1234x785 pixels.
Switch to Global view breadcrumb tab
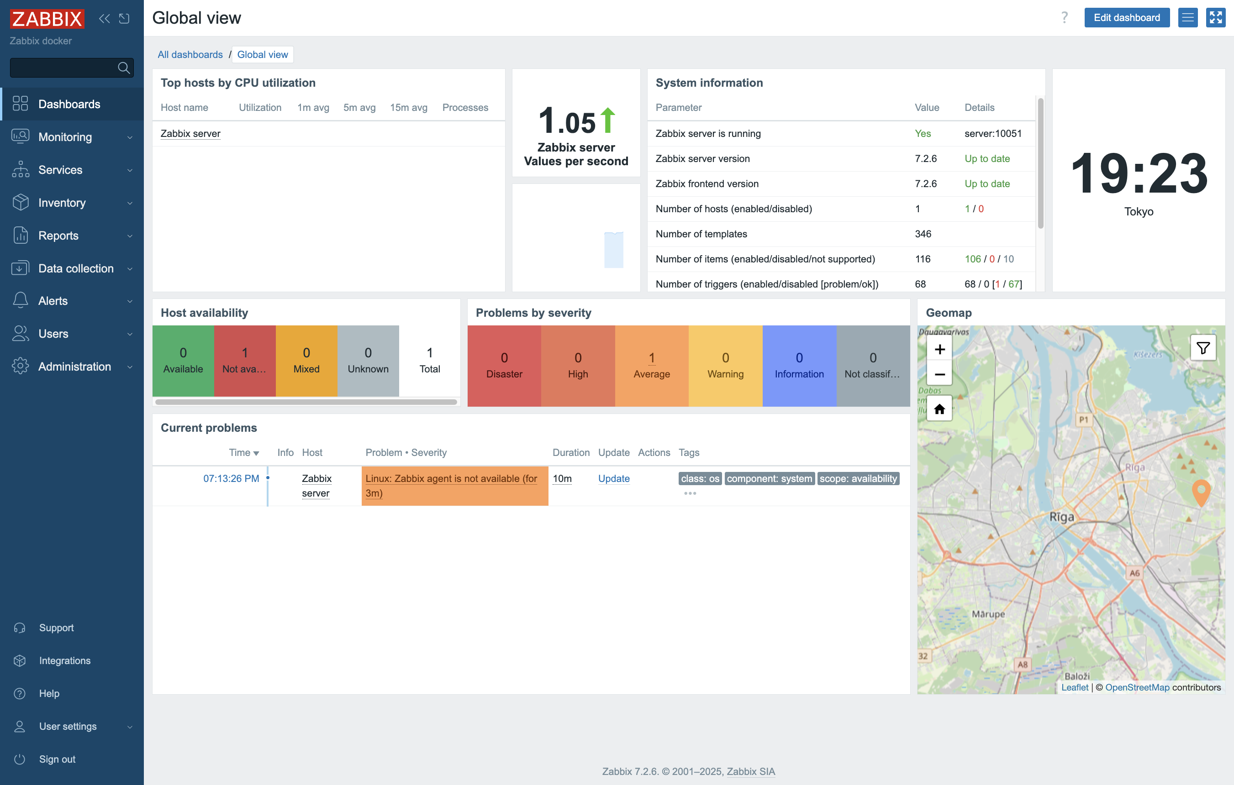263,54
